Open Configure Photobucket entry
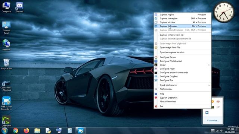This screenshot has height=134, width=239. 183,61
